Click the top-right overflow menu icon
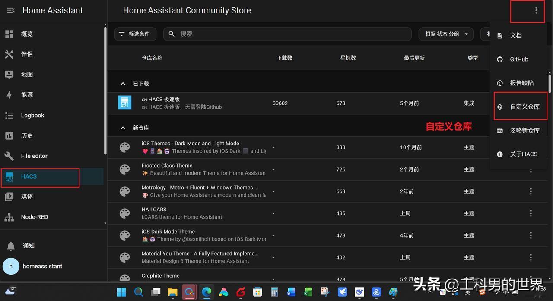The image size is (553, 301). tap(536, 10)
